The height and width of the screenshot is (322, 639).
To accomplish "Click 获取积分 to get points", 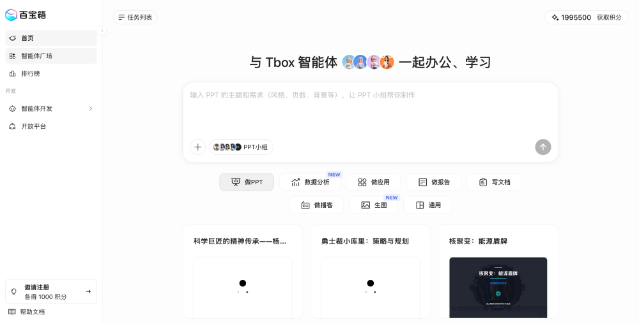I will click(x=609, y=17).
